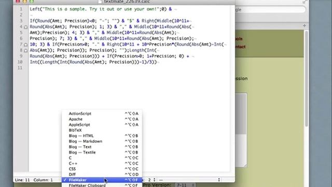Click the browser window vertical scrollbar
This screenshot has width=332, height=187.
click(307, 78)
